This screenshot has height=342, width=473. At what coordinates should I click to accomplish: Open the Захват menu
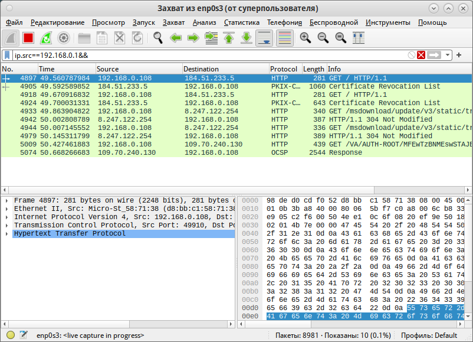click(x=173, y=22)
